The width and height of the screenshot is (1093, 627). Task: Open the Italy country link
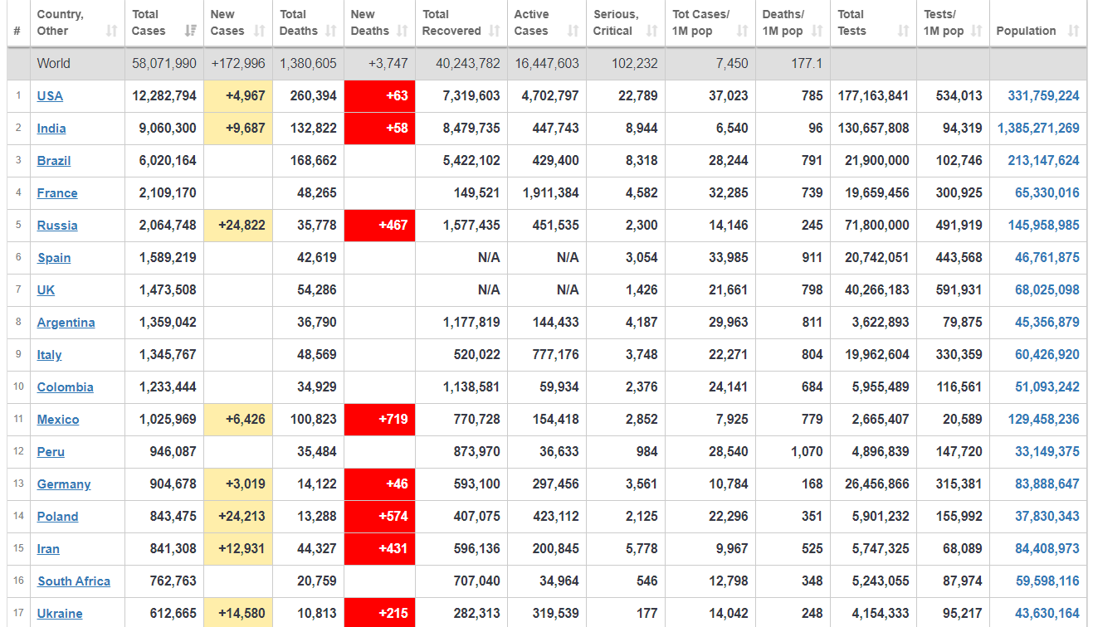tap(50, 355)
